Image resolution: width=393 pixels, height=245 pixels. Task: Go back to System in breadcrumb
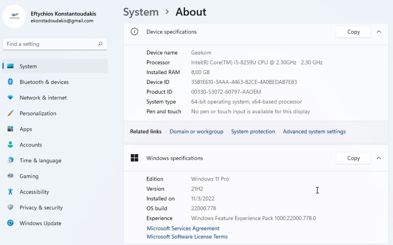(141, 12)
